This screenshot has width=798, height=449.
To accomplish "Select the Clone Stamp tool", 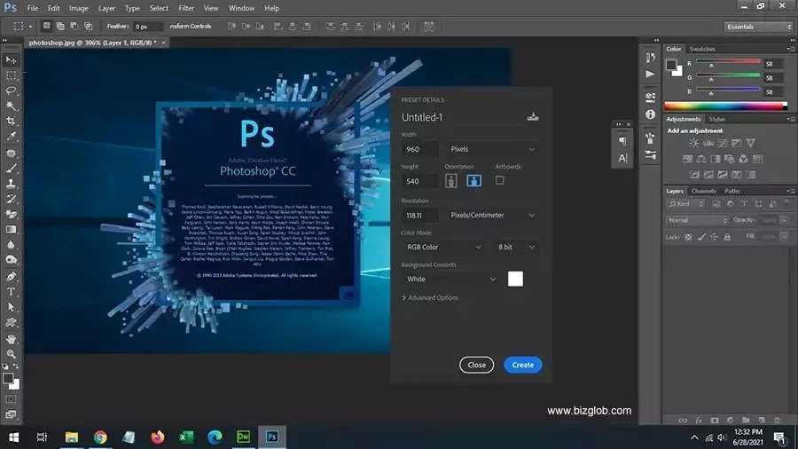I will pos(11,184).
